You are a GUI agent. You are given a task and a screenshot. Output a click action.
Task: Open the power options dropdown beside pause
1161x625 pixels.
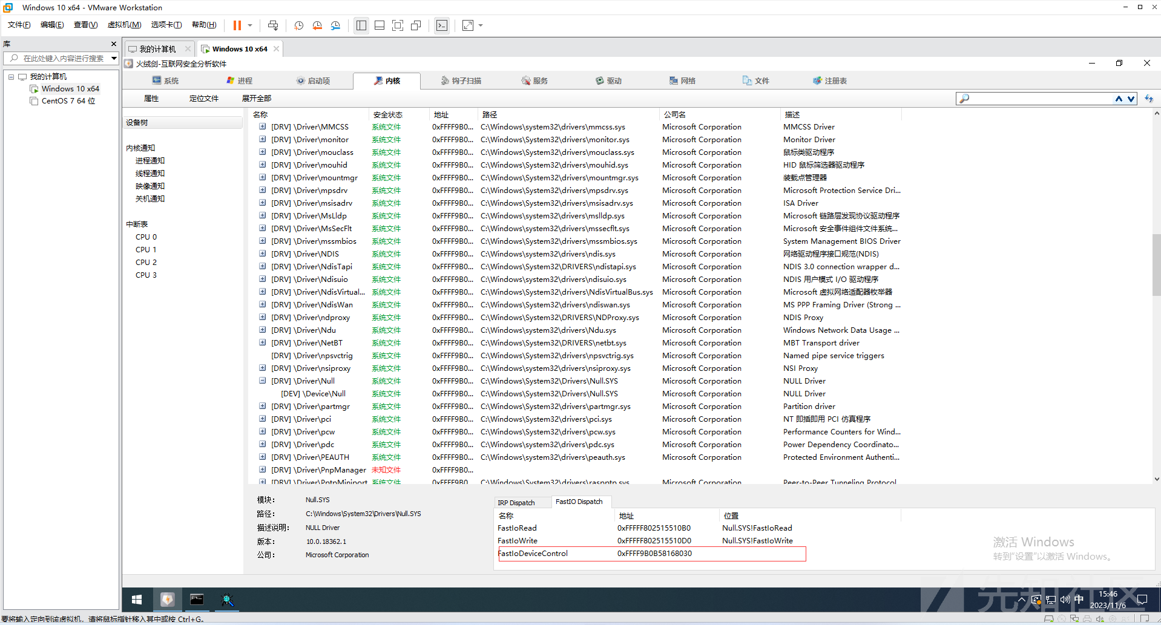[x=249, y=25]
